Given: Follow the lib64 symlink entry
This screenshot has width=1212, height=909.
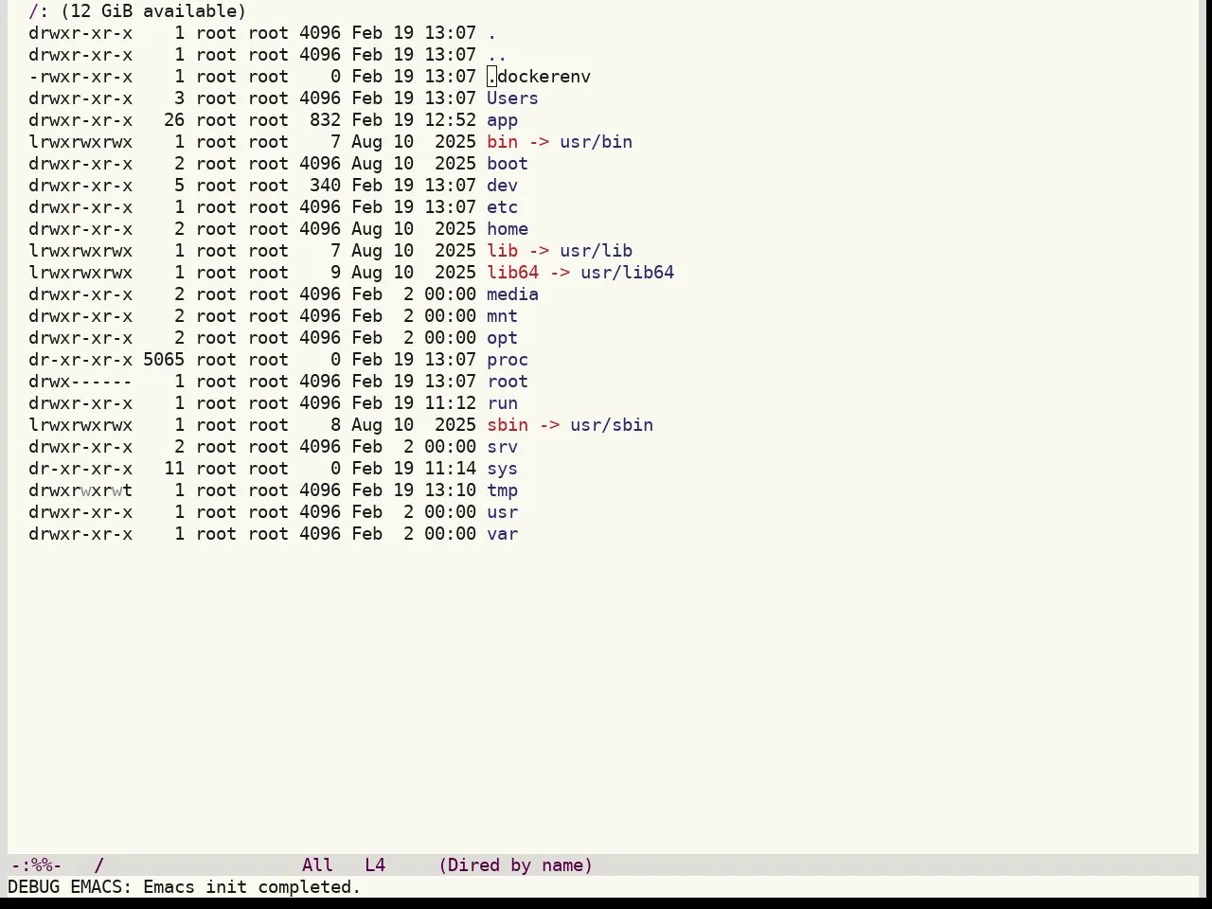Looking at the screenshot, I should 512,273.
